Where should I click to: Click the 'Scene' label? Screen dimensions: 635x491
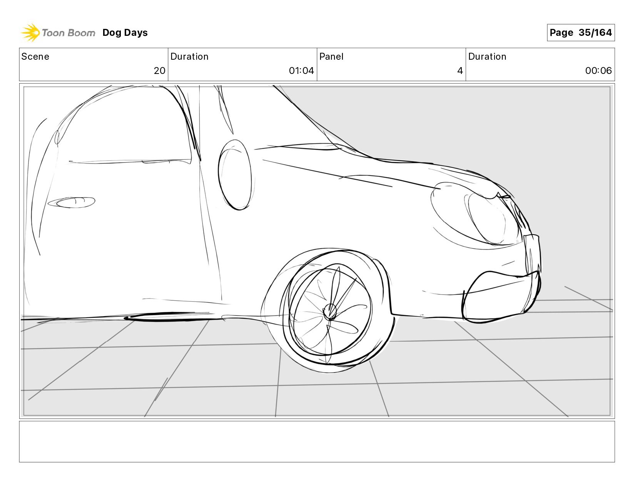click(x=35, y=57)
